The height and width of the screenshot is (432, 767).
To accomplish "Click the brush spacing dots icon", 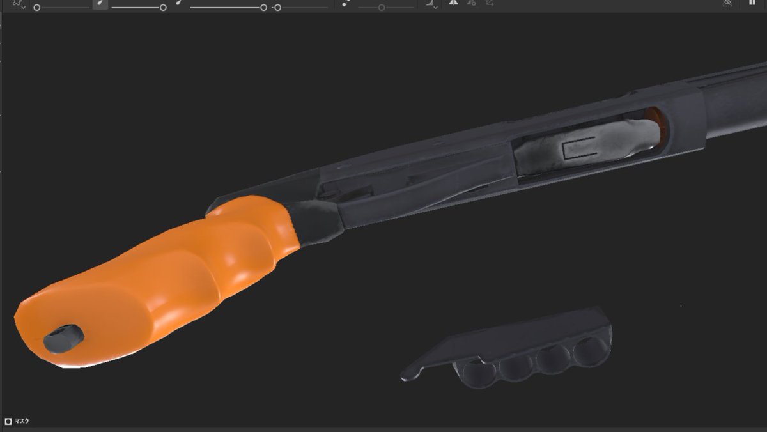I will click(346, 3).
